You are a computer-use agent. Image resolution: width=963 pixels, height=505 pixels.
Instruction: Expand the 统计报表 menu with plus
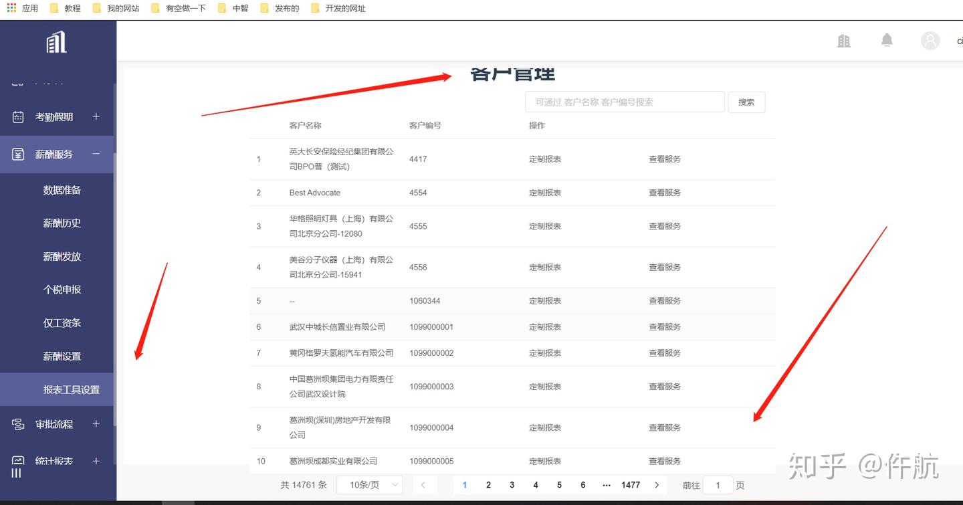pos(96,461)
